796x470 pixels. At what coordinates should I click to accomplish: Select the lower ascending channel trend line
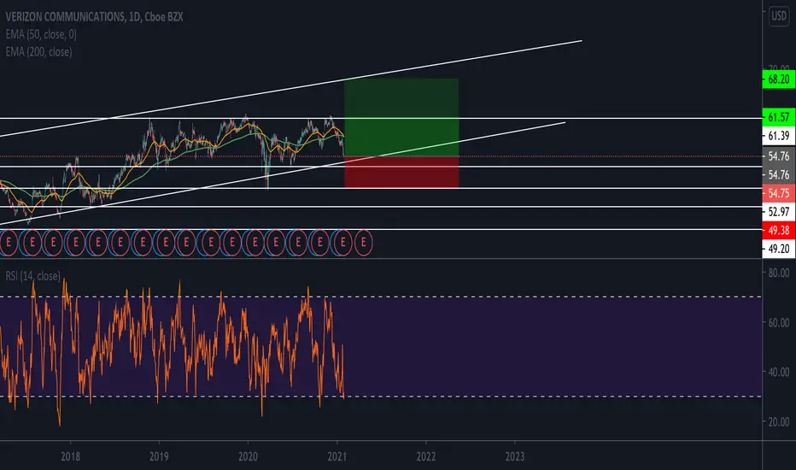[x=283, y=173]
